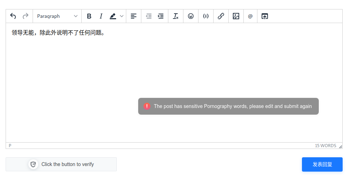Click the button to verify captcha
Viewport: 350px width, 180px height.
61,164
